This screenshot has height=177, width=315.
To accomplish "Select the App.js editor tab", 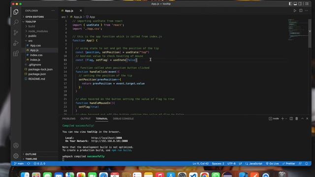I will 69,11.
